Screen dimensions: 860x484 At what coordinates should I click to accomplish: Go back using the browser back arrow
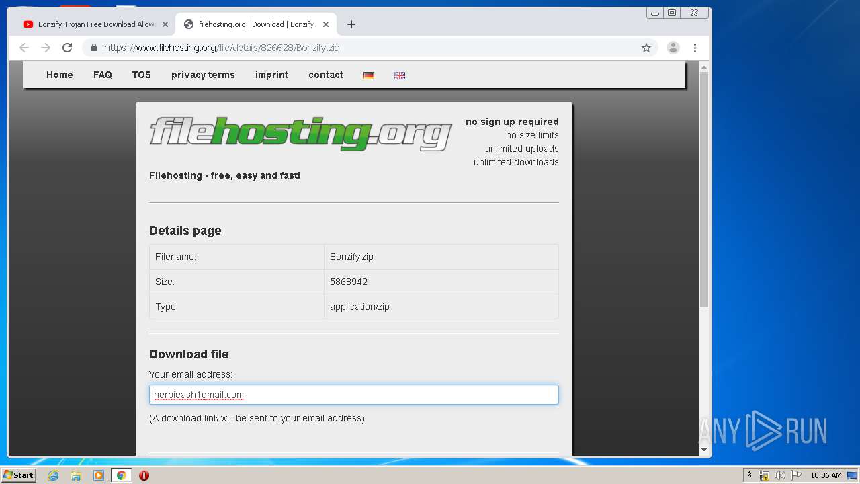24,48
